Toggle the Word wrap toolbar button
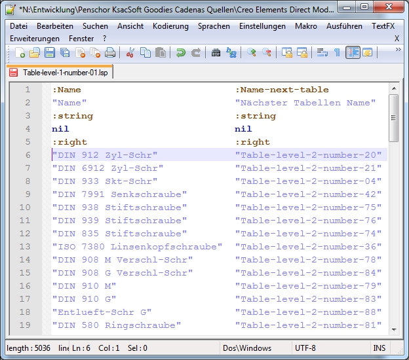This screenshot has width=409, height=360. click(322, 53)
